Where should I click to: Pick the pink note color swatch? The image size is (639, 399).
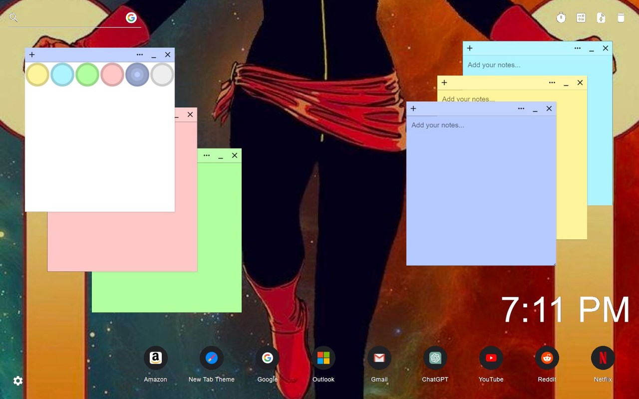pos(112,75)
